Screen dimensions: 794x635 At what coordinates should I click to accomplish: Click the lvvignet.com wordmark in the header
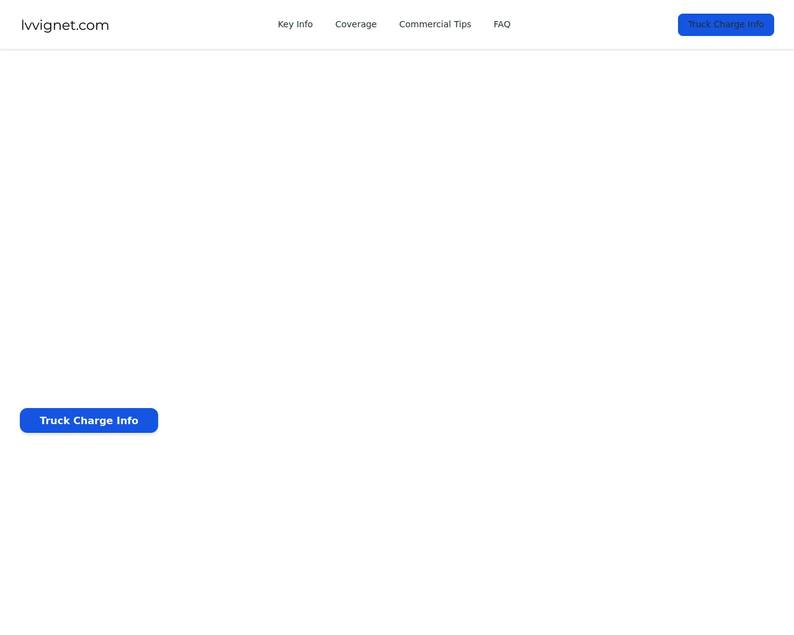pyautogui.click(x=65, y=25)
